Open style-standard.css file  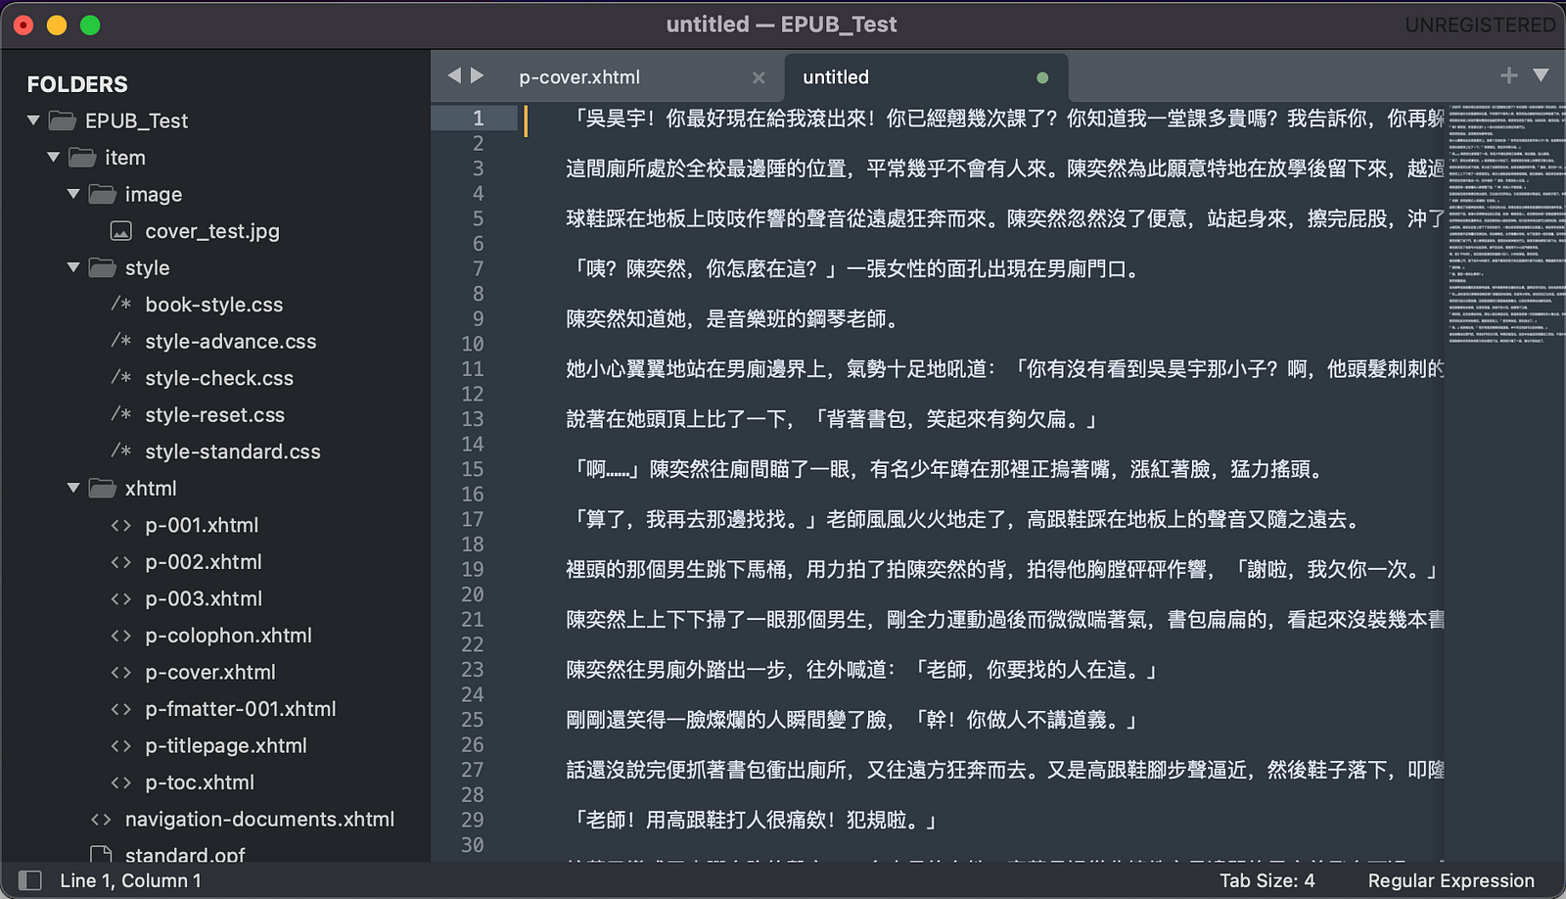pyautogui.click(x=233, y=451)
